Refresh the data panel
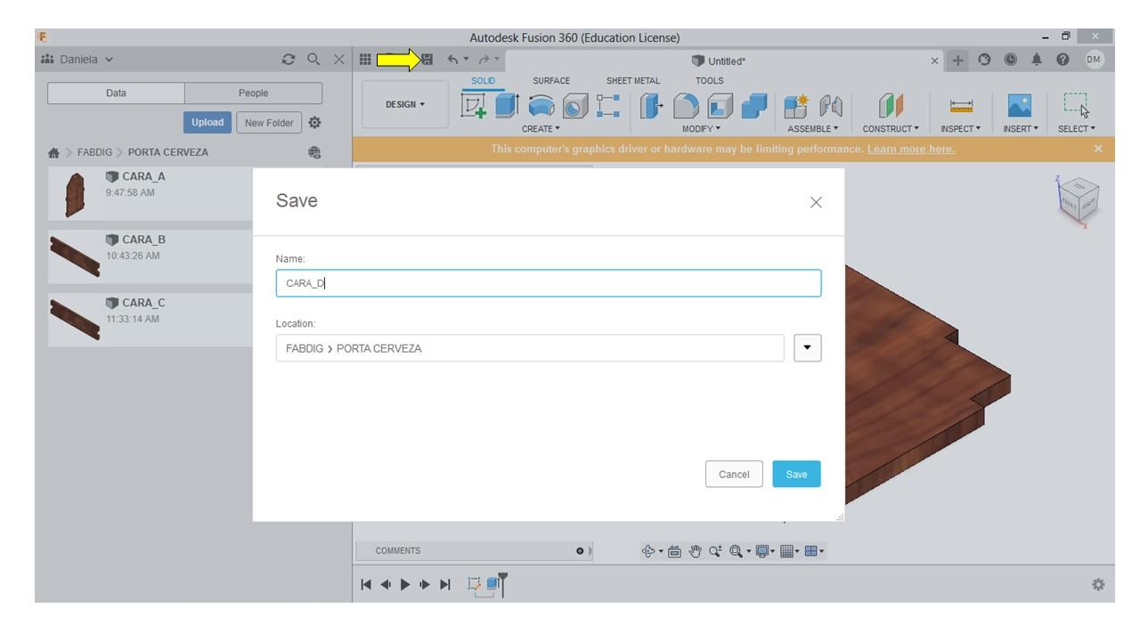The image size is (1140, 641). [289, 60]
